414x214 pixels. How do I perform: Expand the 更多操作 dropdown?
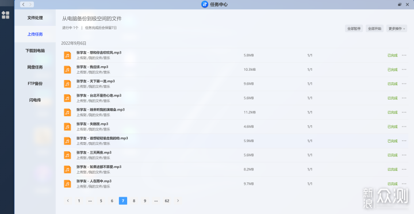pyautogui.click(x=397, y=29)
